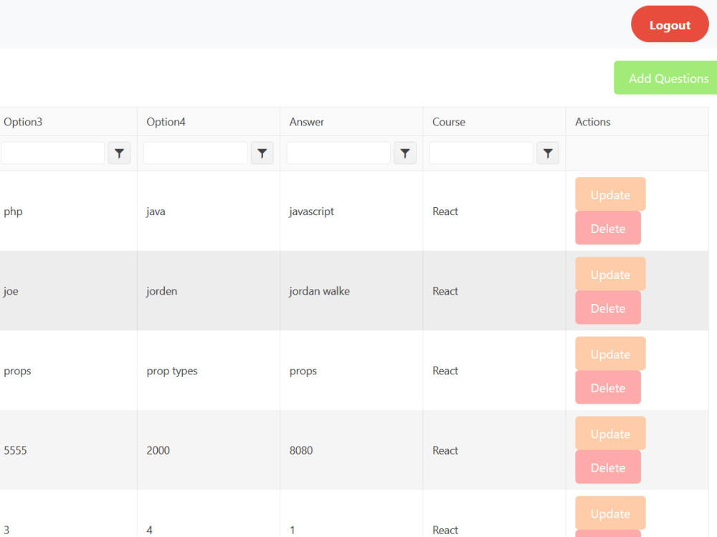Open filter menu for Option4 column
717x537 pixels.
[x=262, y=153]
